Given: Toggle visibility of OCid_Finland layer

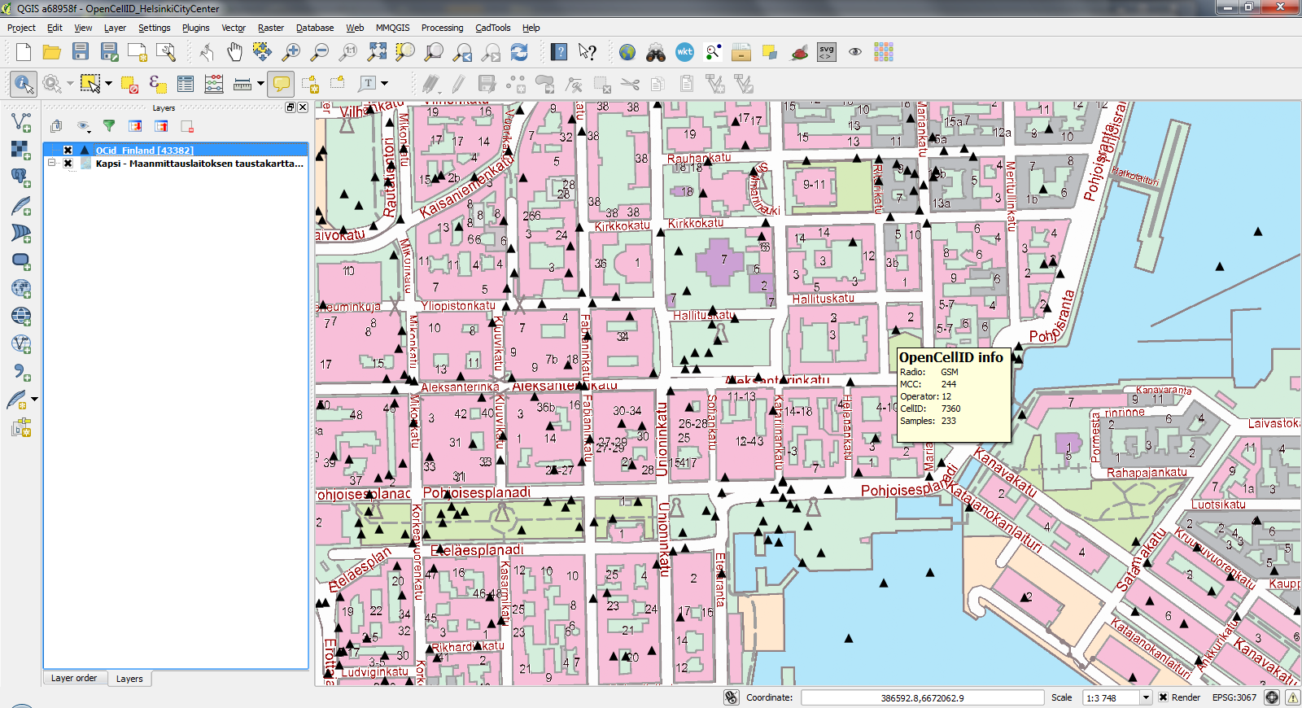Looking at the screenshot, I should [68, 151].
